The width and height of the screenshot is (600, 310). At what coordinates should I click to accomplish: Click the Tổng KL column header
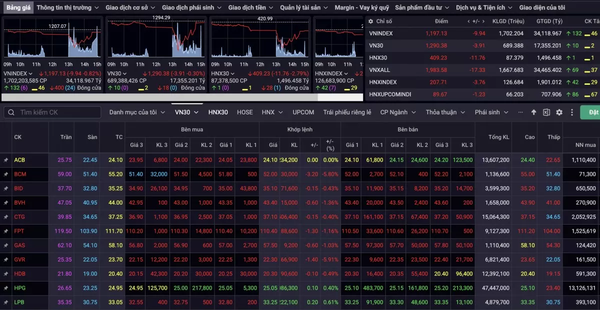(499, 137)
